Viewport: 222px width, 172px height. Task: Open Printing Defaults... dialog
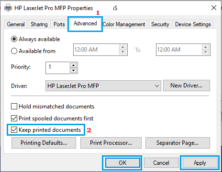pyautogui.click(x=44, y=143)
